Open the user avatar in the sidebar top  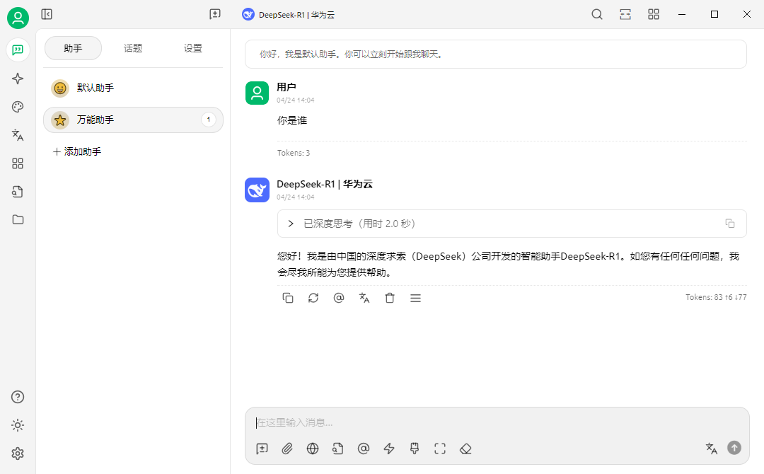point(18,18)
